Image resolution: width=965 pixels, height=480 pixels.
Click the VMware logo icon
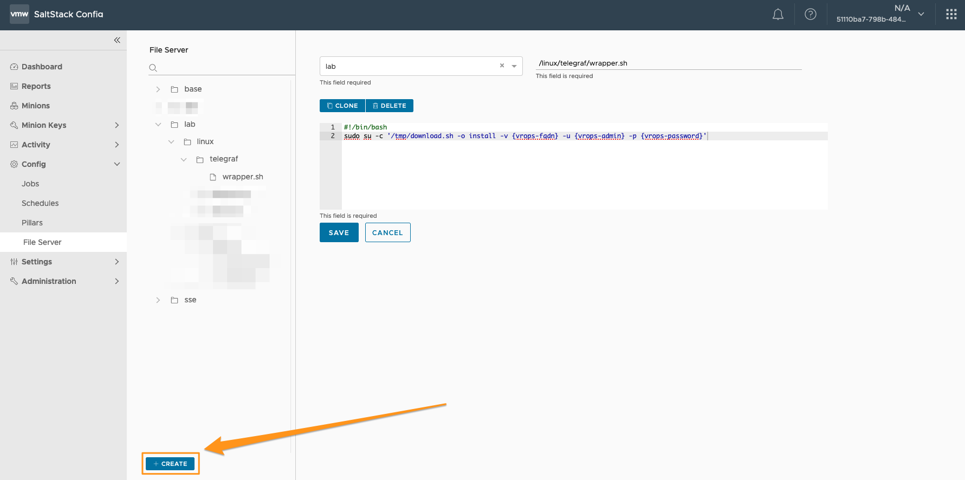coord(20,14)
